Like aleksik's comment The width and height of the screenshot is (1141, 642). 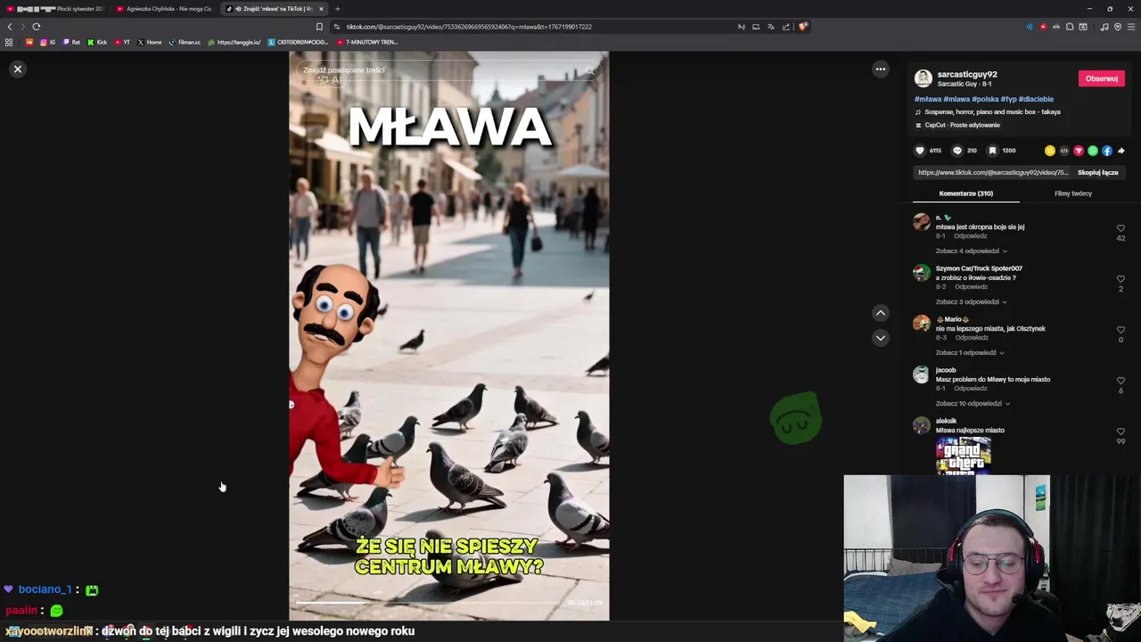click(x=1120, y=432)
